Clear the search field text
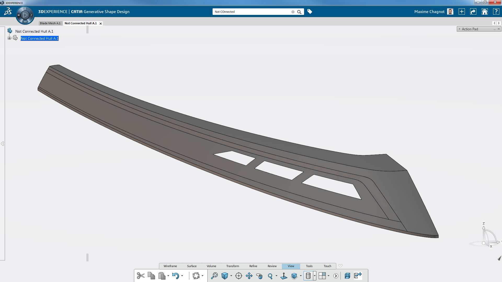 [293, 12]
